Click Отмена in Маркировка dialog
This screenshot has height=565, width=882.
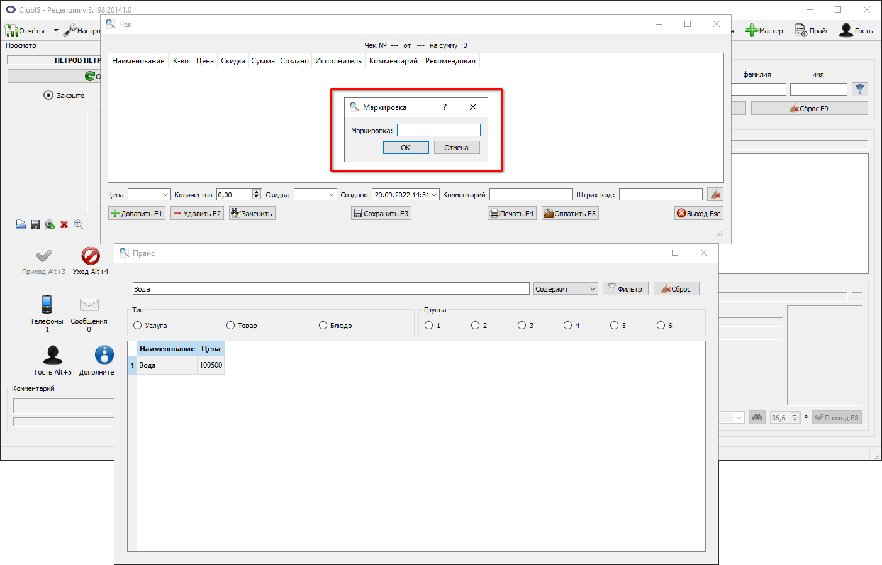click(x=457, y=148)
